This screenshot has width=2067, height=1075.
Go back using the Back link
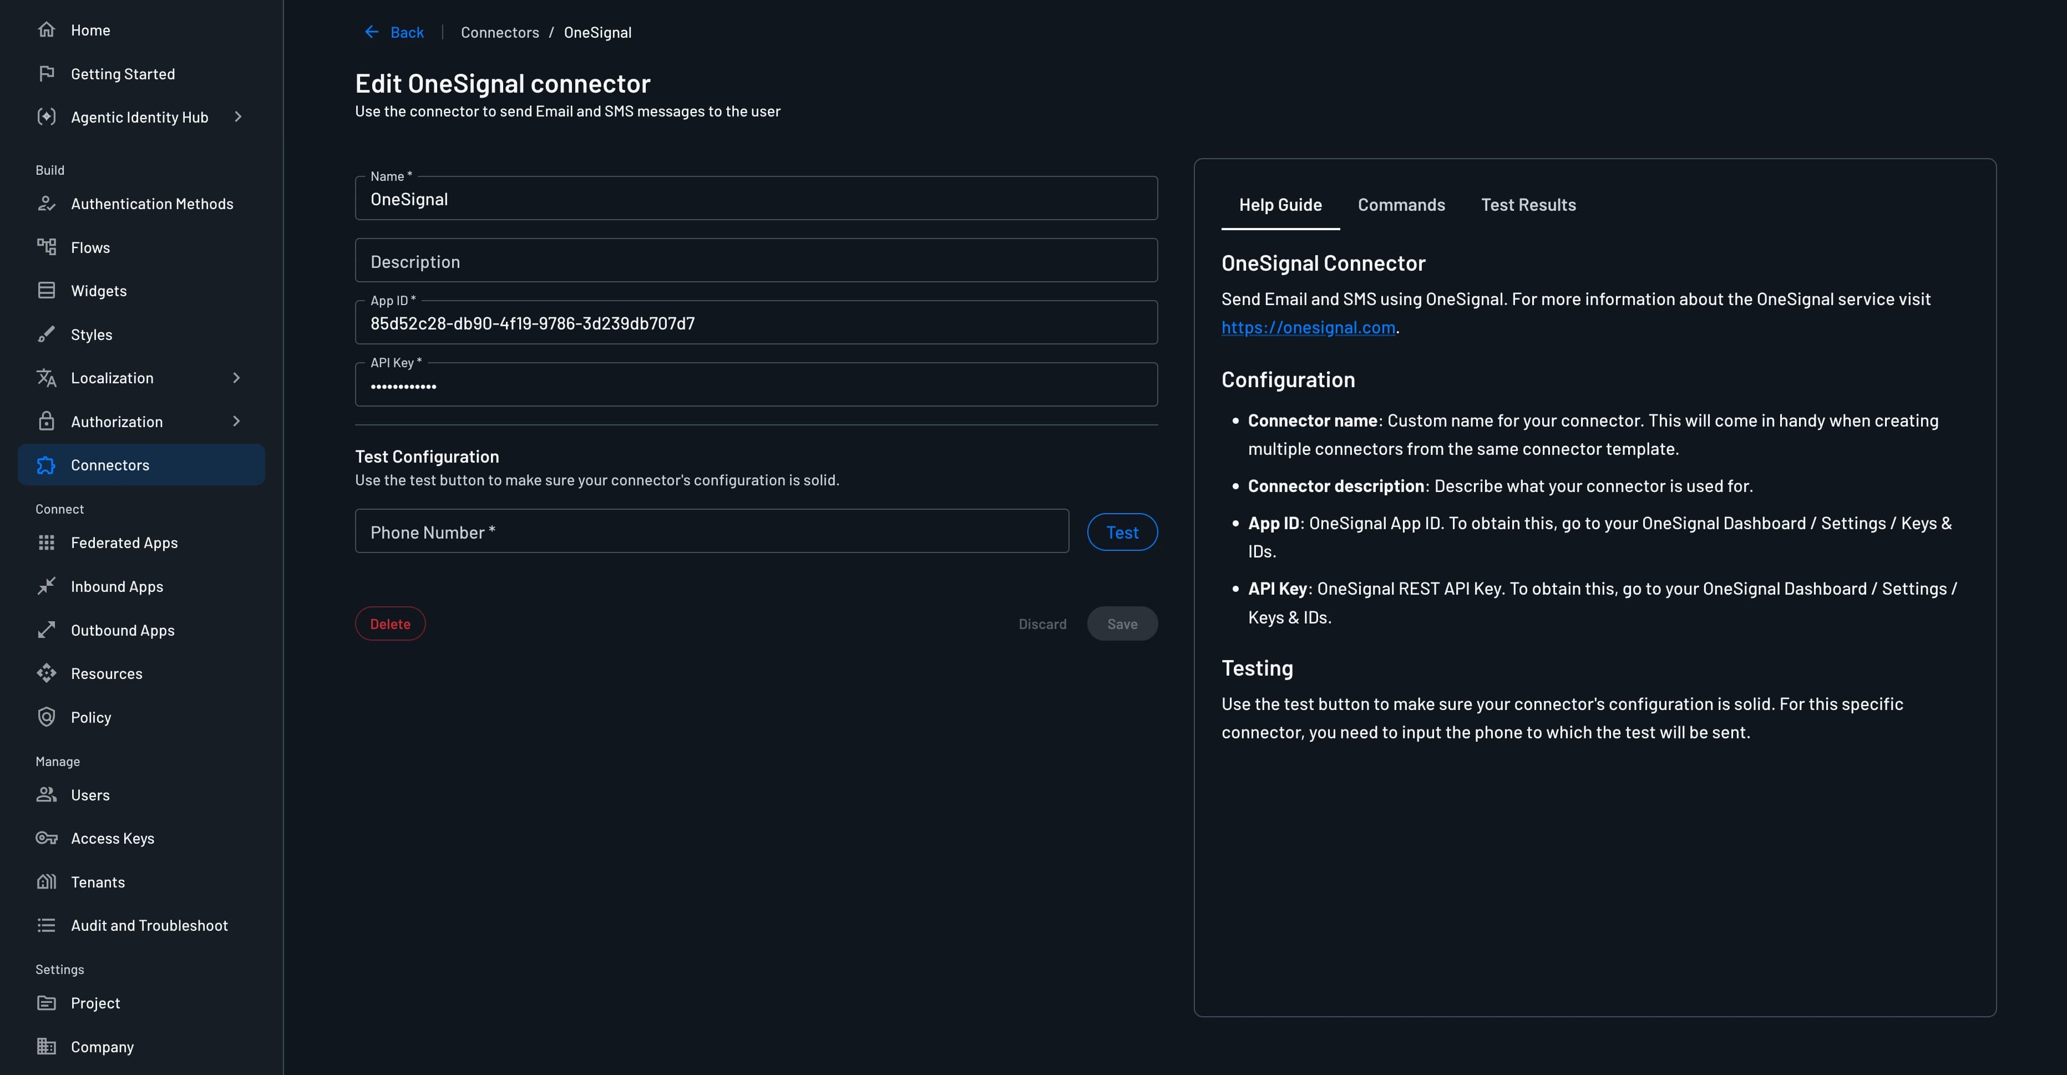[x=394, y=32]
